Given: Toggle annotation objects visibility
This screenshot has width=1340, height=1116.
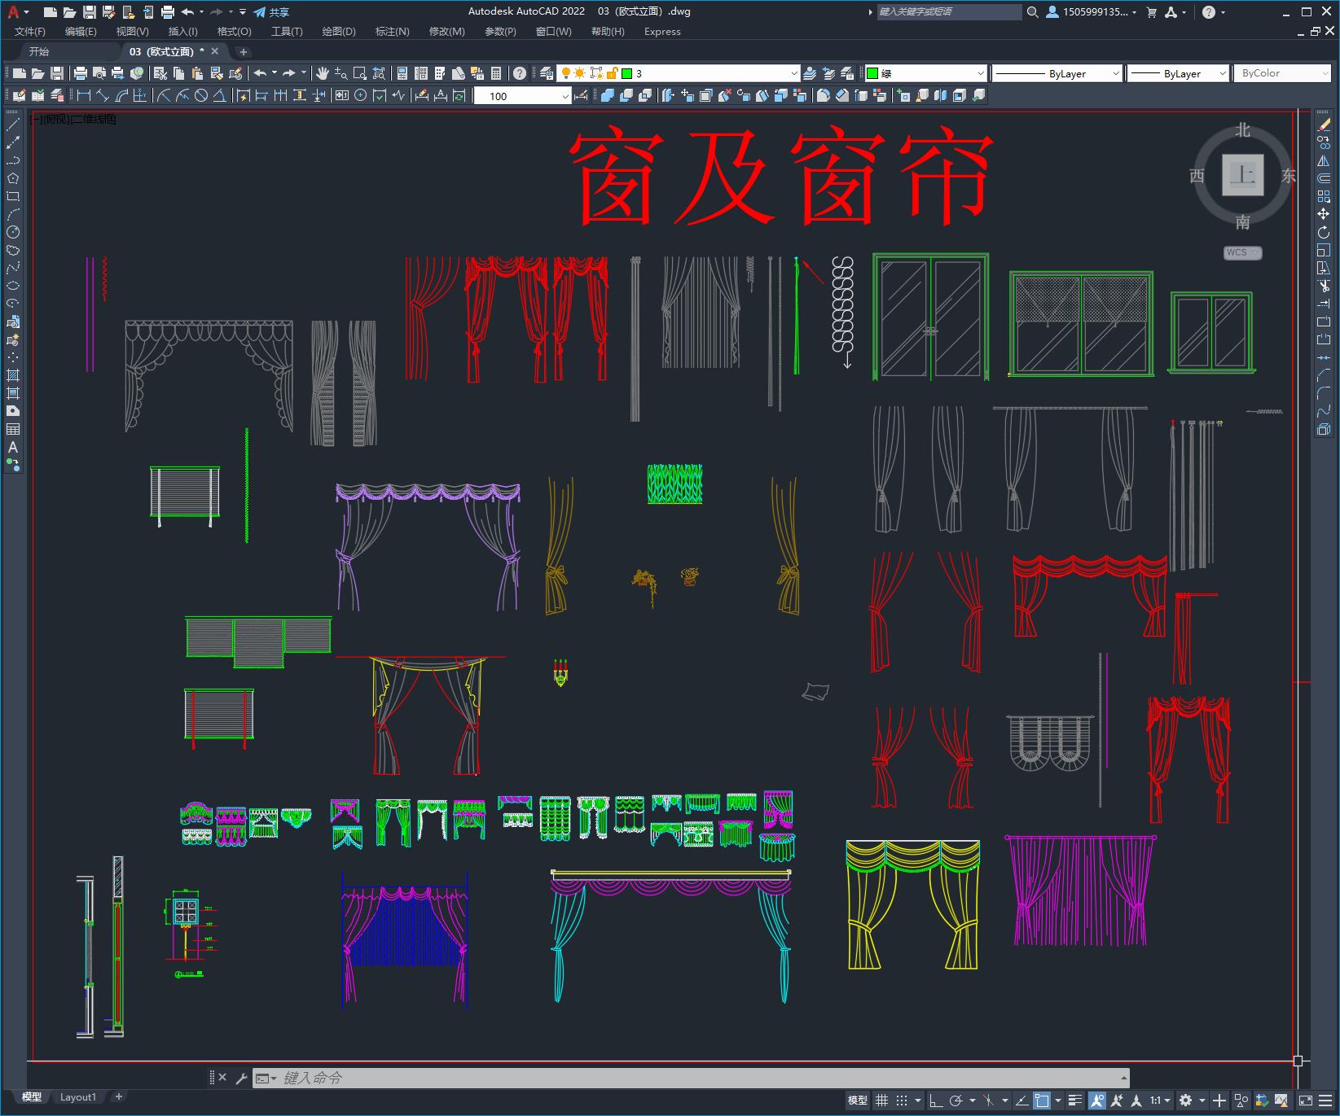Looking at the screenshot, I should coord(1096,1101).
